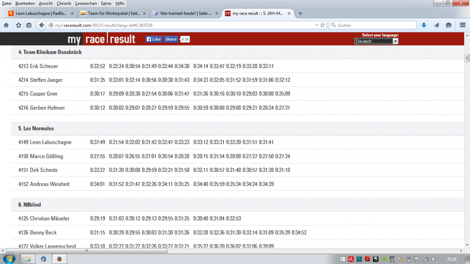Click the chat smiley icon in toolbar
Viewport: 470px width, 264px height.
pyautogui.click(x=448, y=25)
